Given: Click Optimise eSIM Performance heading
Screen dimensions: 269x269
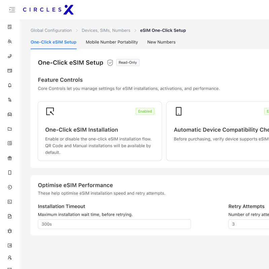Looking at the screenshot, I should point(75,185).
